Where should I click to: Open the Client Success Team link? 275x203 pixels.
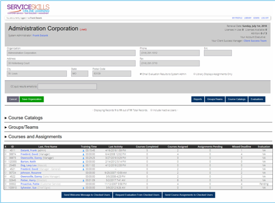[255, 41]
